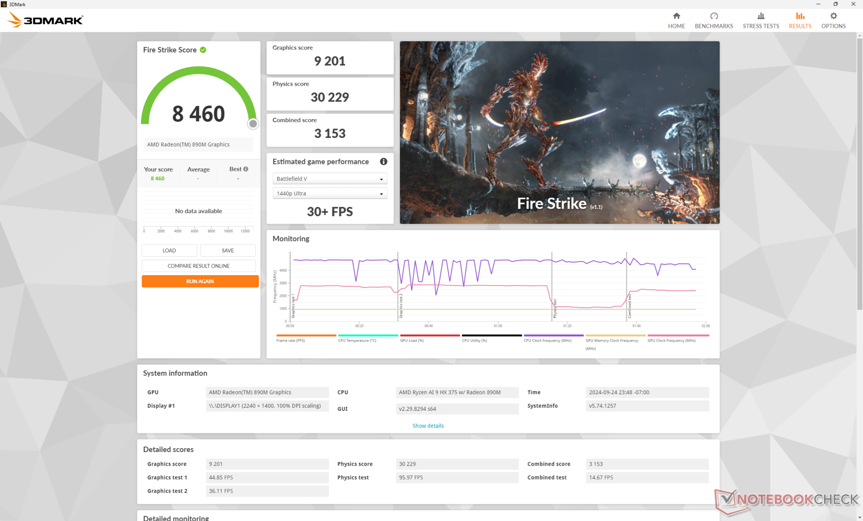Open the Stress Tests chart icon
The image size is (863, 521).
[761, 16]
